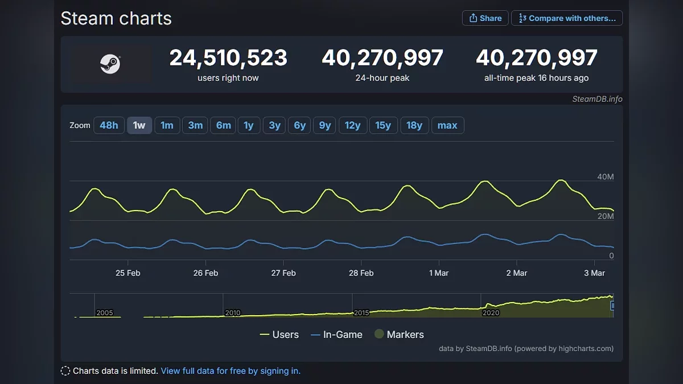This screenshot has height=384, width=683.
Task: Set chart zoom to 18y
Action: (414, 125)
